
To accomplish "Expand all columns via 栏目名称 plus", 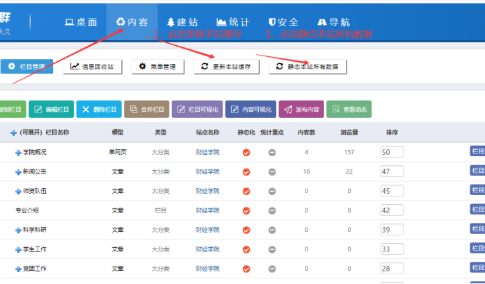I will pos(13,133).
